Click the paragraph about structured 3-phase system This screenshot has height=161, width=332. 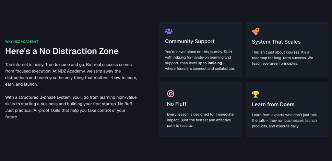71,107
